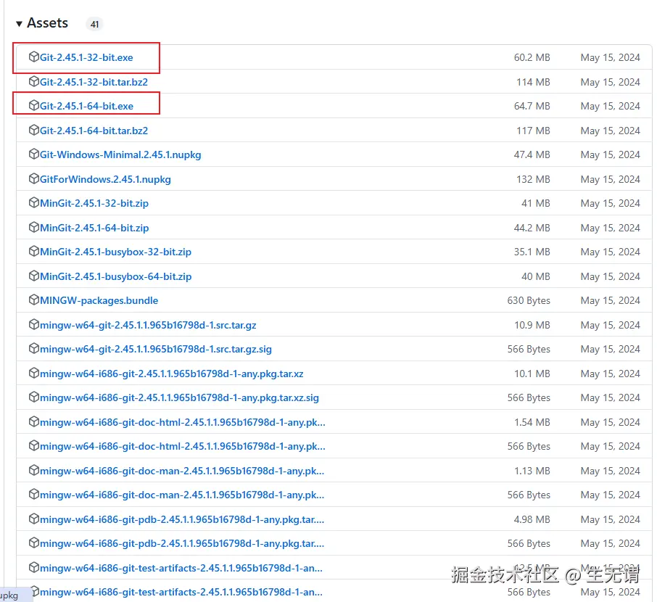Click the package icon beside MinGit-2.45.1-busybox-32-bit.zip
657x602 pixels.
click(x=34, y=251)
